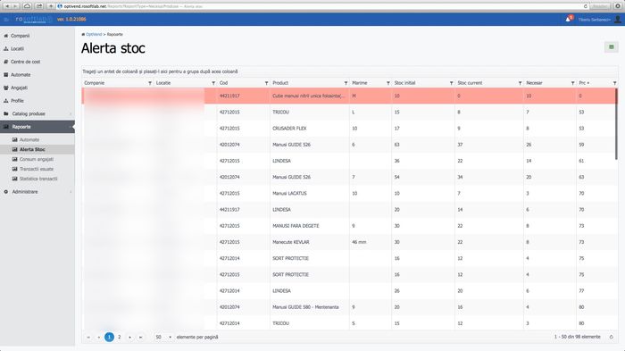The height and width of the screenshot is (351, 625).
Task: Open Statistica tranzactii report
Action: (37, 179)
